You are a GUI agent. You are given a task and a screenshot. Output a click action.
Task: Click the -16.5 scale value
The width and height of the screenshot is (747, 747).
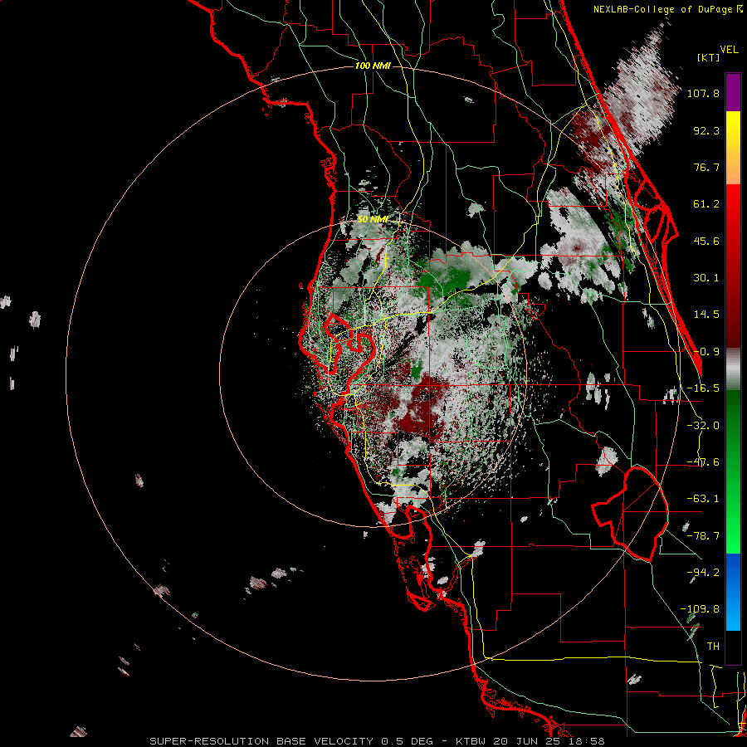pos(703,388)
